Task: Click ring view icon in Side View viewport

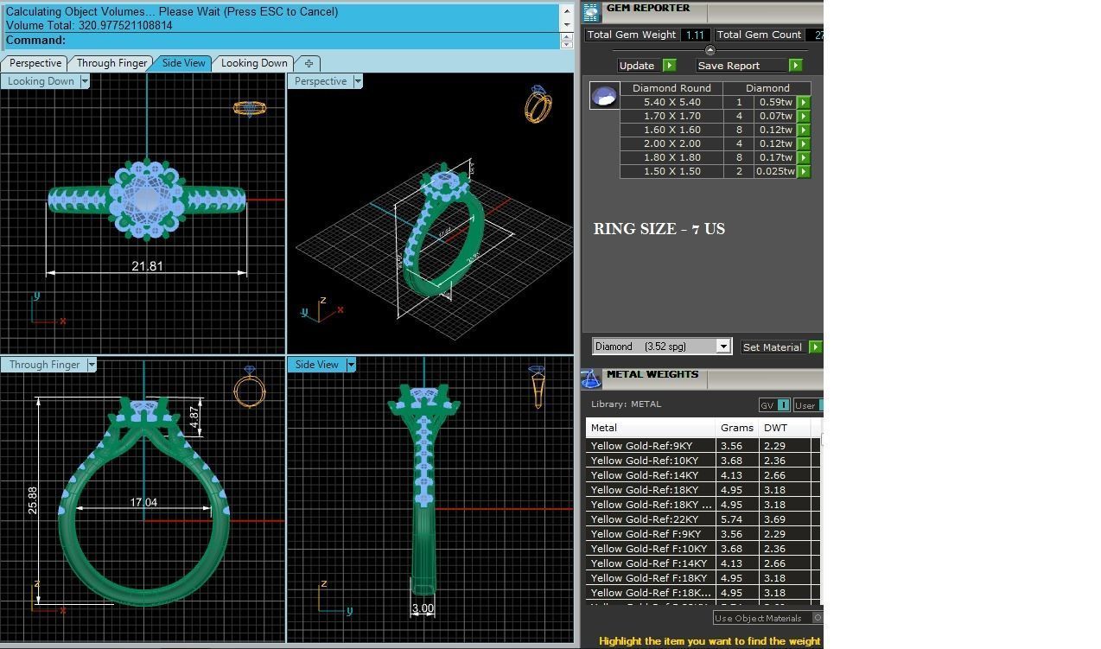Action: 538,386
